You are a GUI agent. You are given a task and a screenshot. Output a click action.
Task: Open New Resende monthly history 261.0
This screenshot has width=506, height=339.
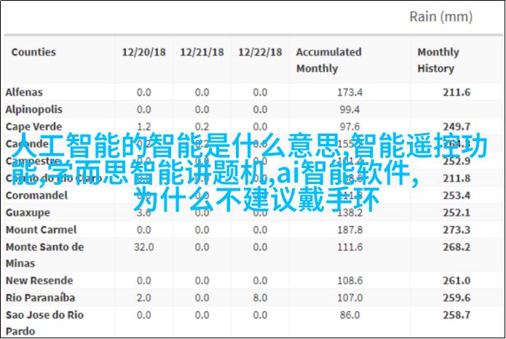tap(456, 281)
